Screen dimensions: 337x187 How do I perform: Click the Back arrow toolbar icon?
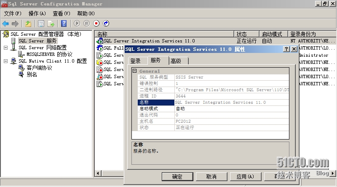click(x=5, y=24)
